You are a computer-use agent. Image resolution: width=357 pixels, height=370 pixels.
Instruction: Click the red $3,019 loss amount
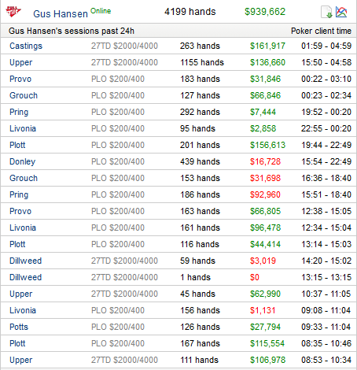[263, 261]
